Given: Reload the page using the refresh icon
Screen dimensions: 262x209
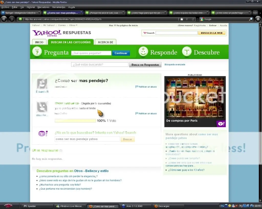Looking at the screenshot, I should [193, 19].
